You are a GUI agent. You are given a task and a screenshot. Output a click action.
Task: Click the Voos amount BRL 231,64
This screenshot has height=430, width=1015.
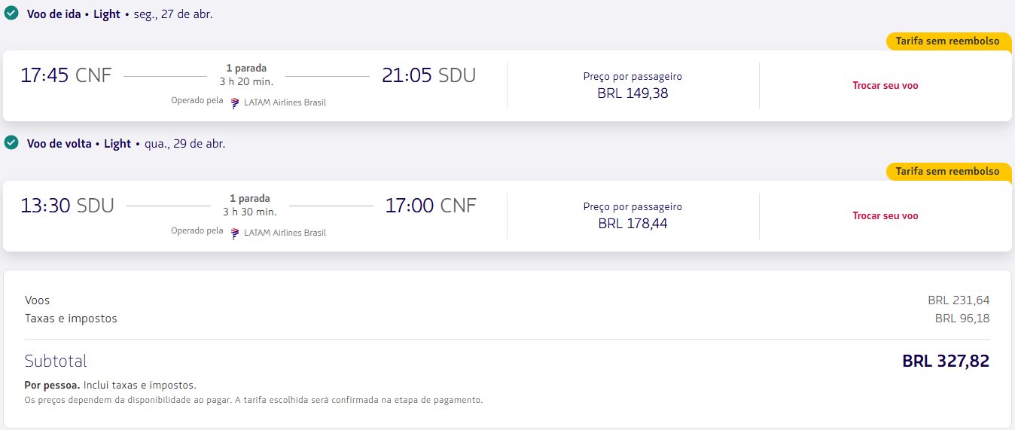click(958, 300)
